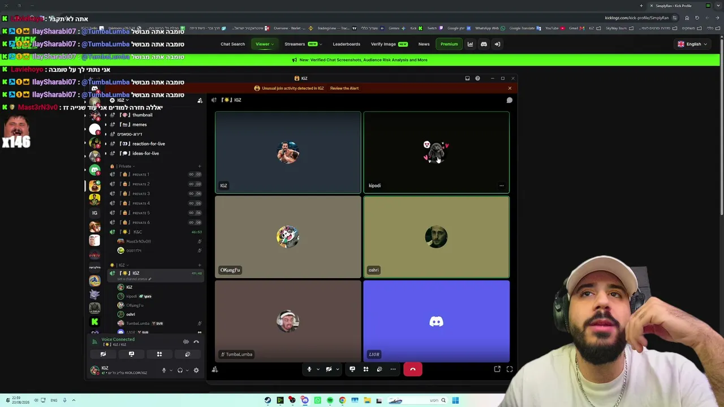Screen dimensions: 724x407
Task: Hang up with the red disconnect button
Action: click(413, 369)
